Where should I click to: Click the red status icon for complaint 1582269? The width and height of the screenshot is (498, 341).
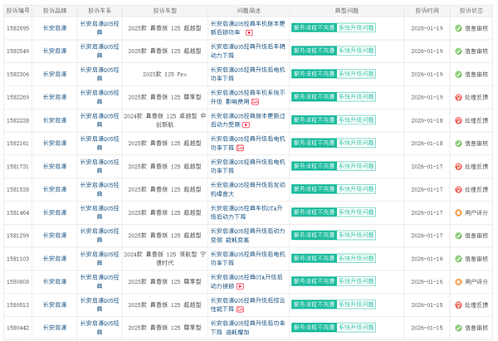click(457, 97)
